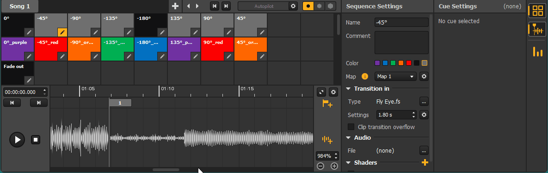
Task: Click the sequence Name field
Action: click(401, 22)
